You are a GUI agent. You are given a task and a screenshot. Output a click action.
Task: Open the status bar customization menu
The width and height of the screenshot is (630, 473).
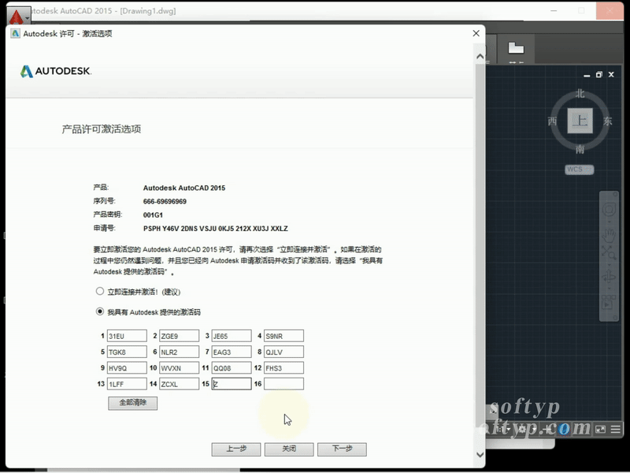[x=615, y=430]
